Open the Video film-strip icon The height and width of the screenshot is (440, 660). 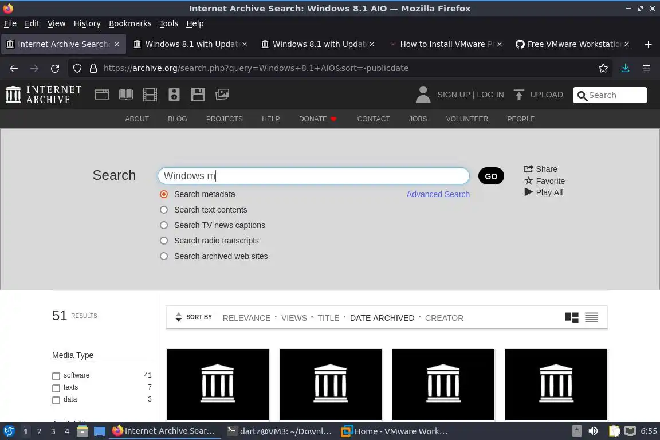coord(150,95)
